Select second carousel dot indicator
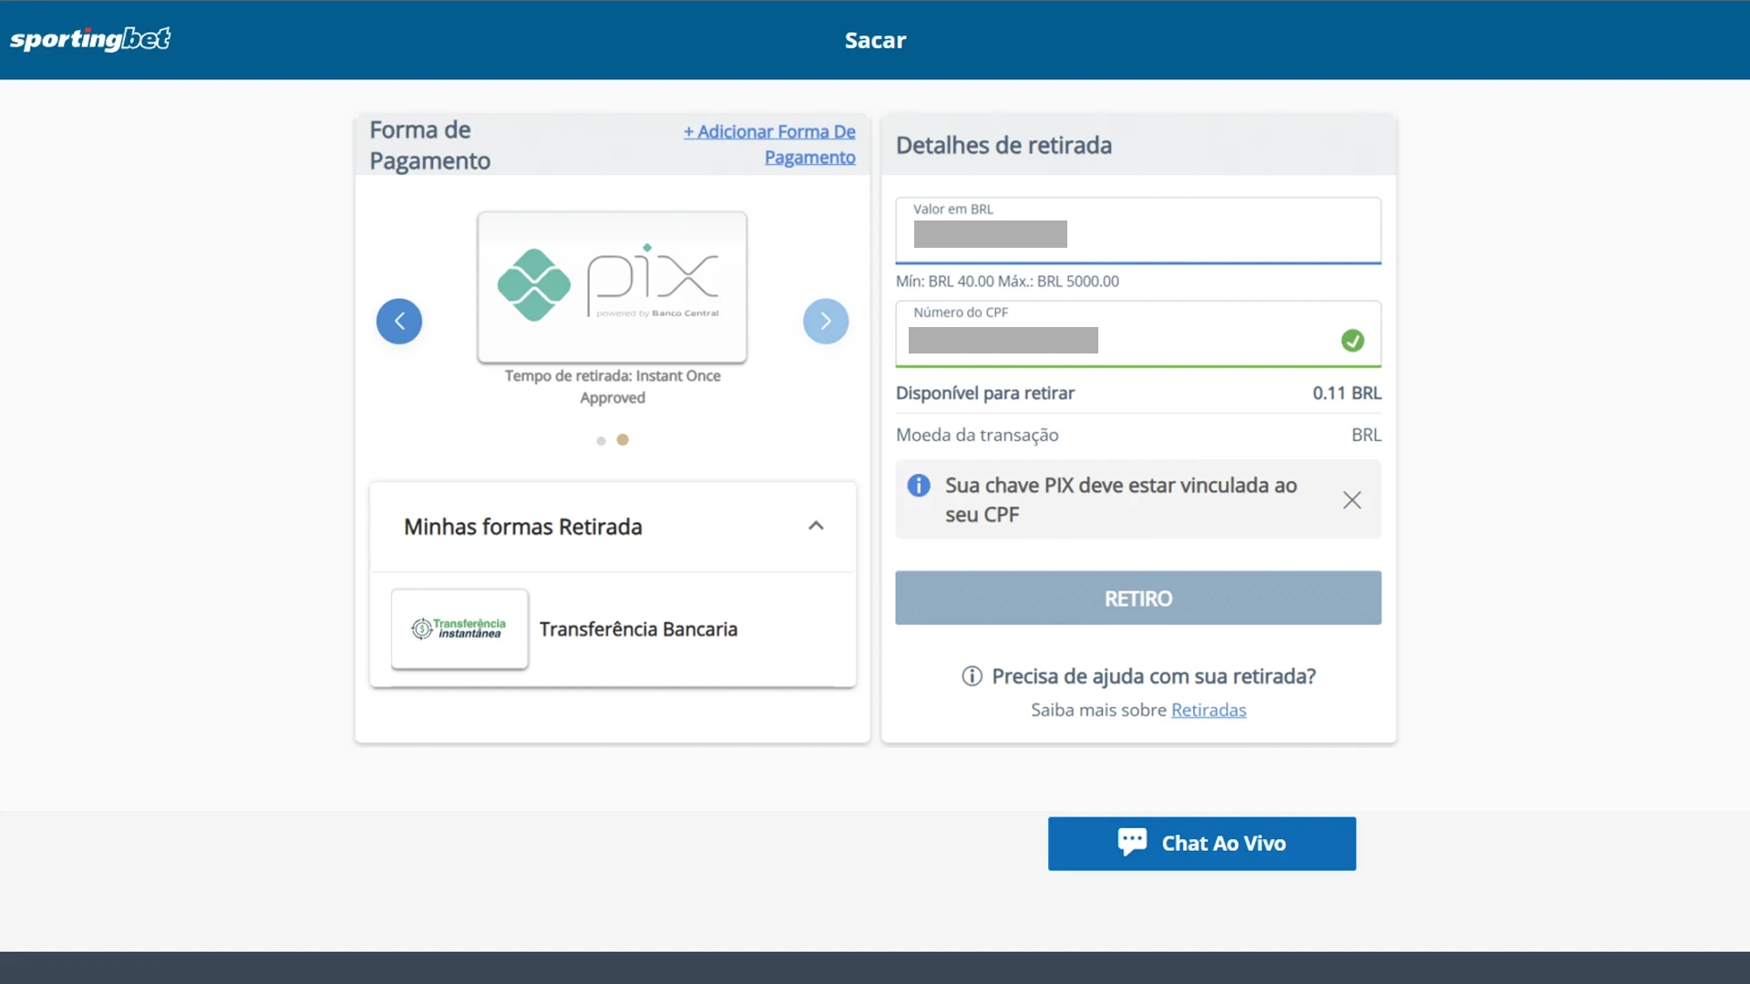 [623, 440]
